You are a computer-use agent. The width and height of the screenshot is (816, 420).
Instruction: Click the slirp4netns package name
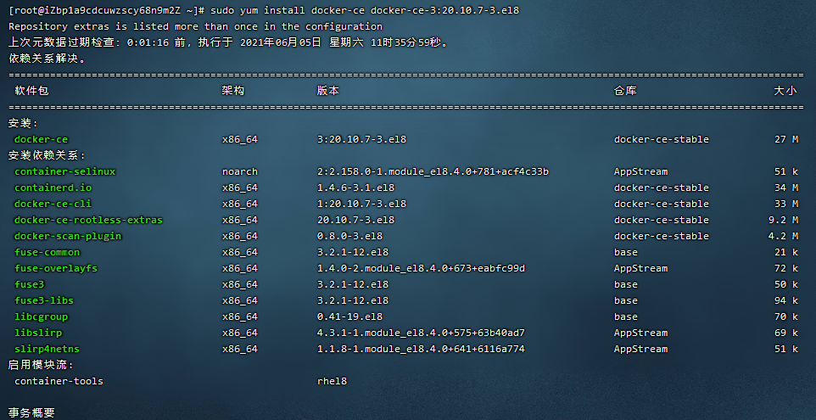pos(48,350)
